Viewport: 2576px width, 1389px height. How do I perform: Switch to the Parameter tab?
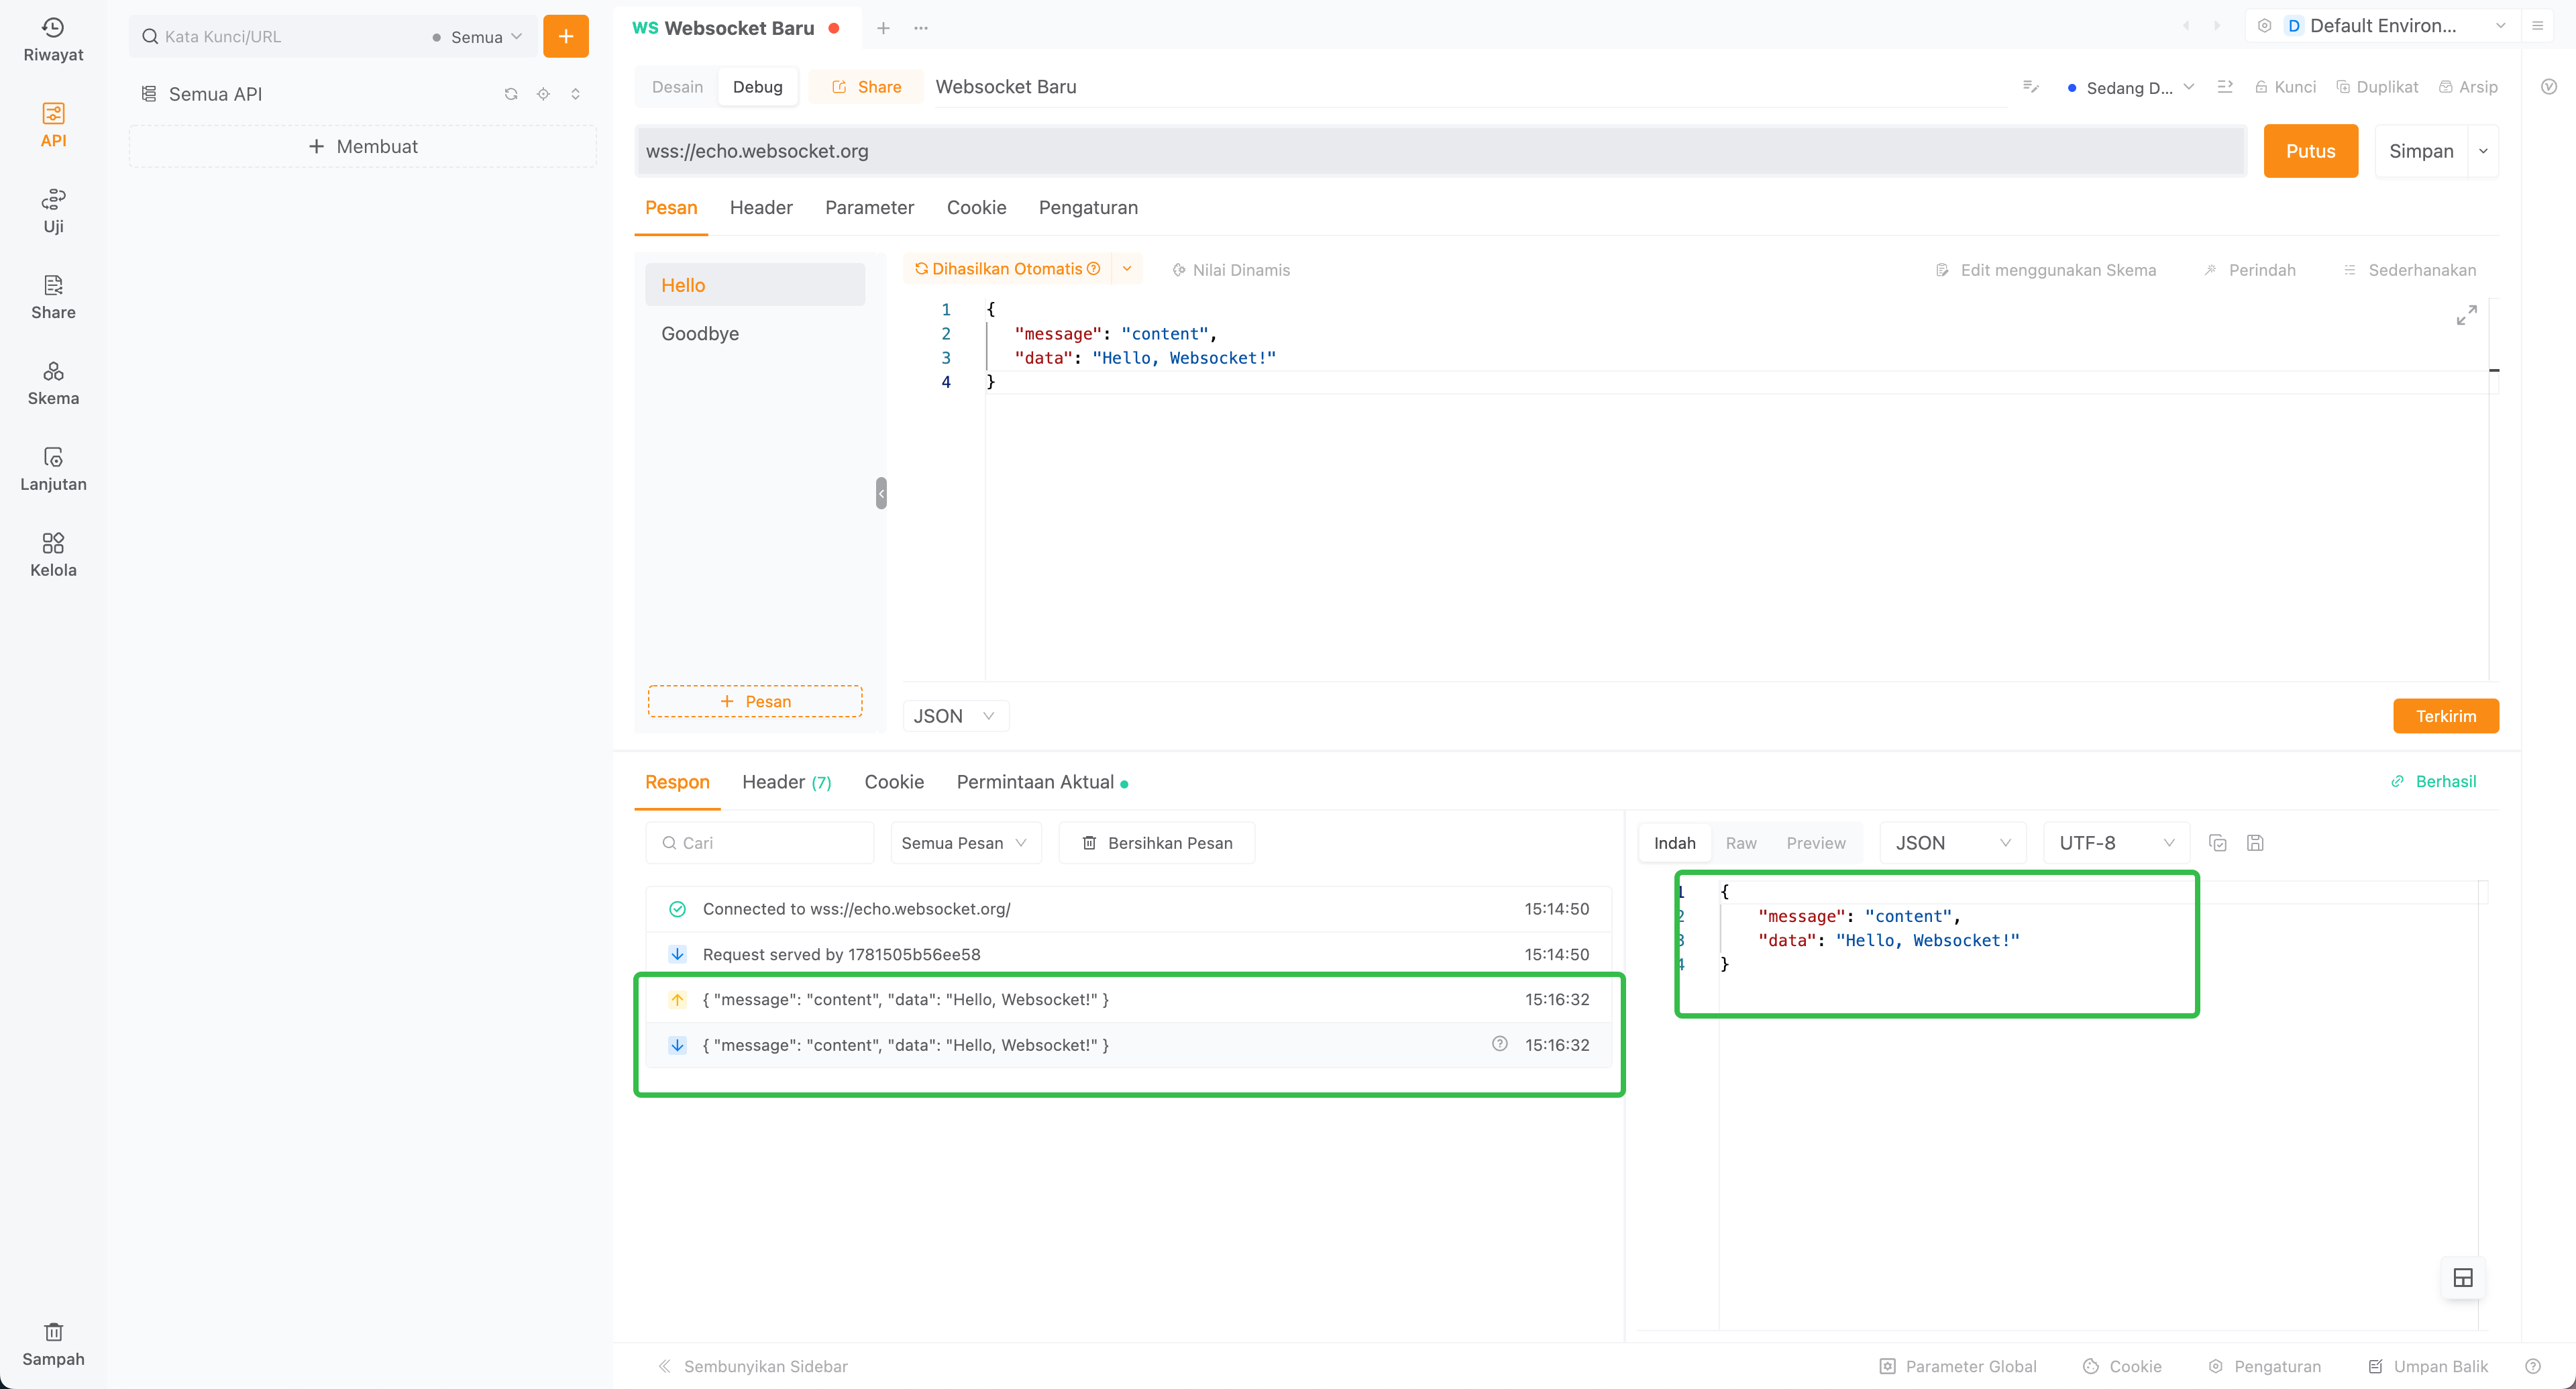click(869, 208)
